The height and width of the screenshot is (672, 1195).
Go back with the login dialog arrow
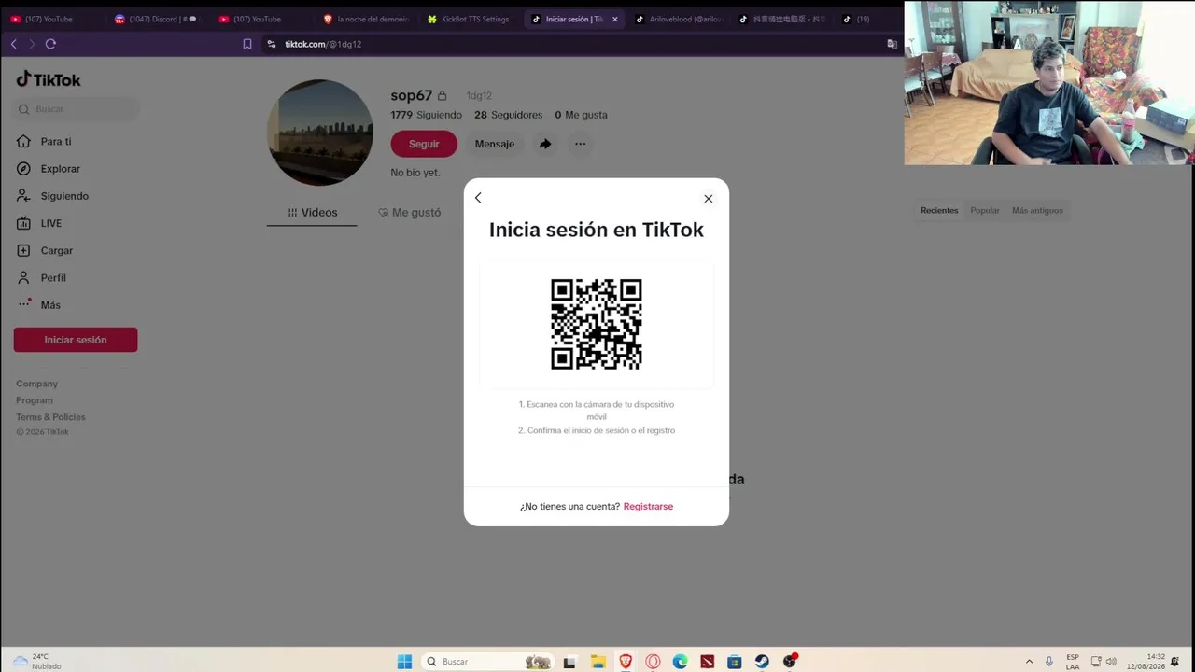478,198
